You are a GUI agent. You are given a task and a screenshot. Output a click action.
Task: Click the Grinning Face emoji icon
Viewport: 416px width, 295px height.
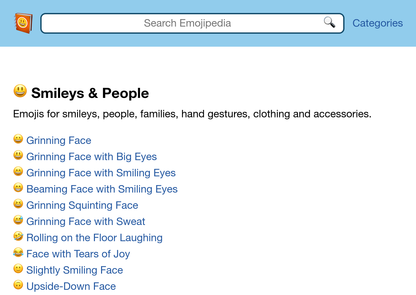[18, 139]
